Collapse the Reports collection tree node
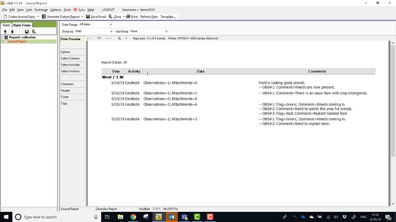The image size is (396, 222). click(x=2, y=37)
